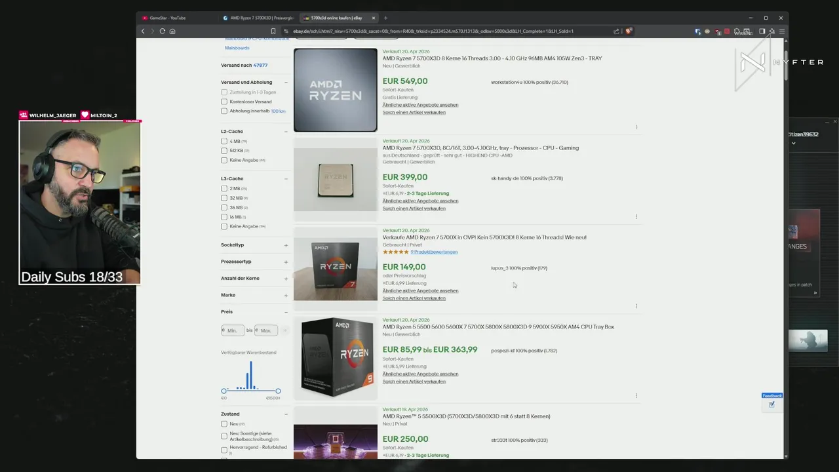Open AMD Ryzen 5 5500X3D listing title
Image resolution: width=839 pixels, height=472 pixels.
[466, 416]
